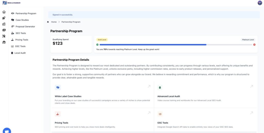Viewport: 264px width, 133px height.
Task: Click the Home breadcrumb link
Action: click(54, 22)
